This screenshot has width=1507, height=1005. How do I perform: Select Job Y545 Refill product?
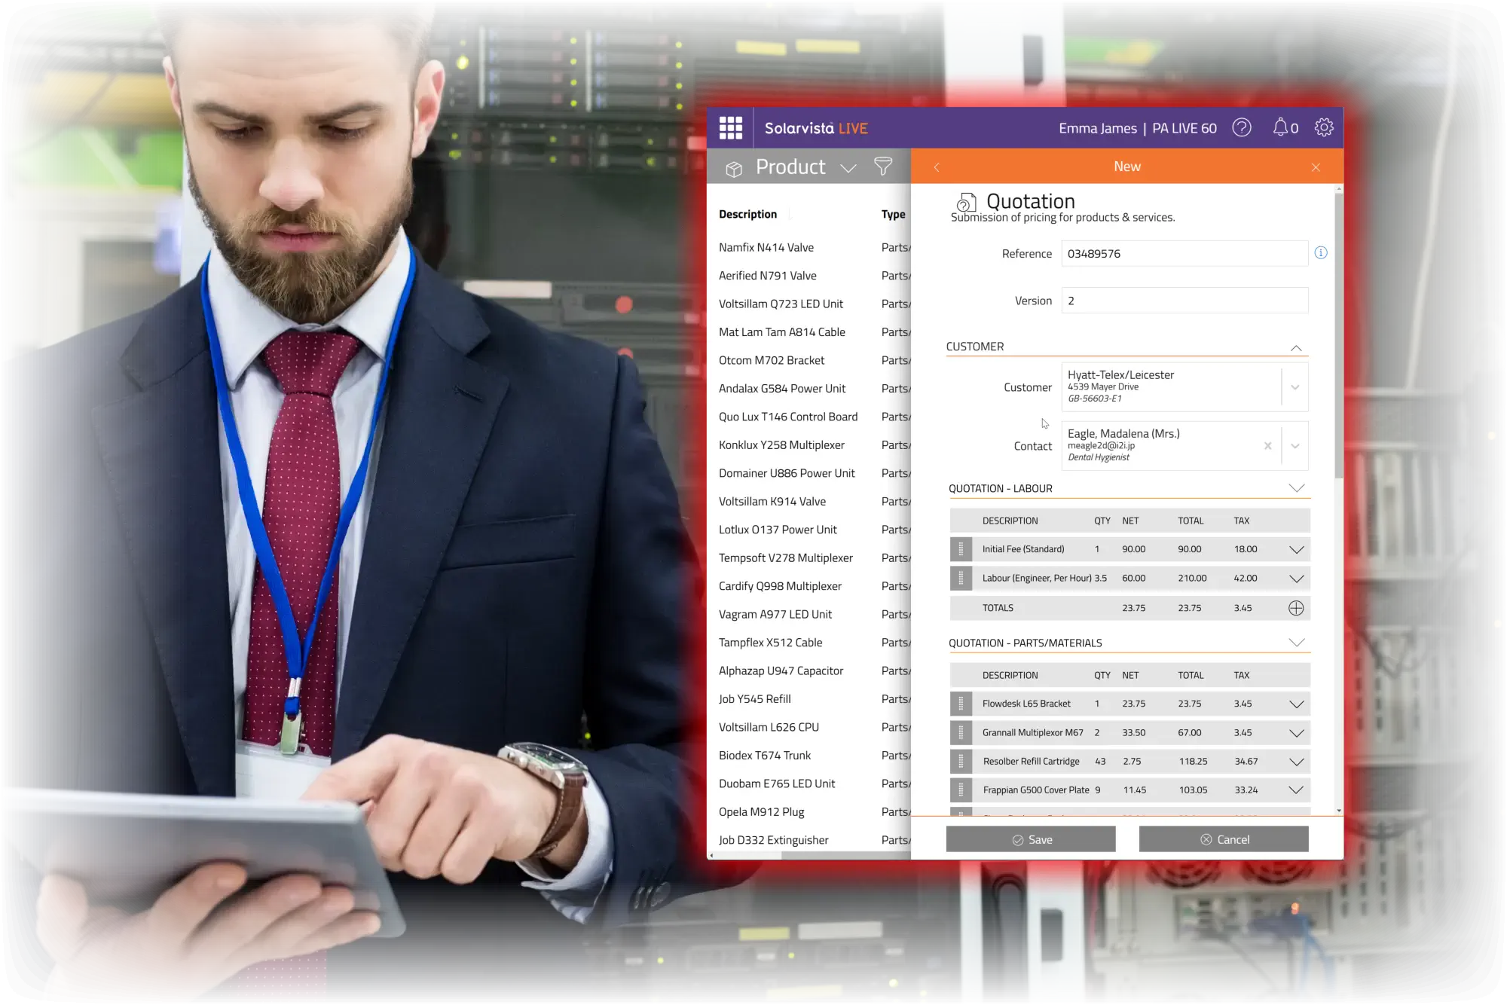754,699
